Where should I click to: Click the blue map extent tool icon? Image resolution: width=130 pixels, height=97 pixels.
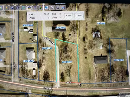pos(46,8)
